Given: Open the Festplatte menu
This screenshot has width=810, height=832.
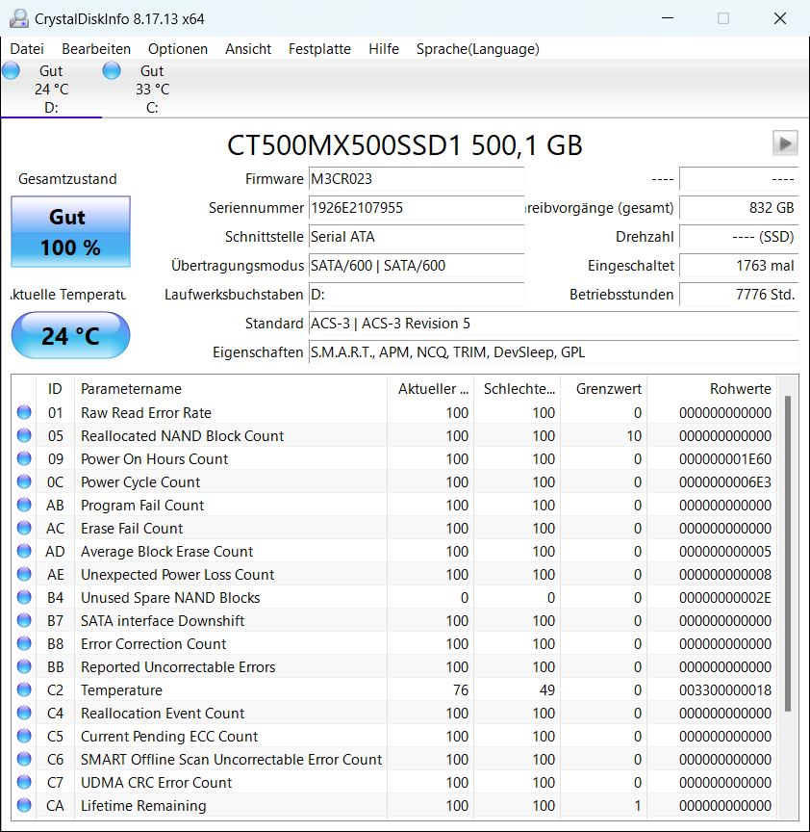Looking at the screenshot, I should 319,49.
